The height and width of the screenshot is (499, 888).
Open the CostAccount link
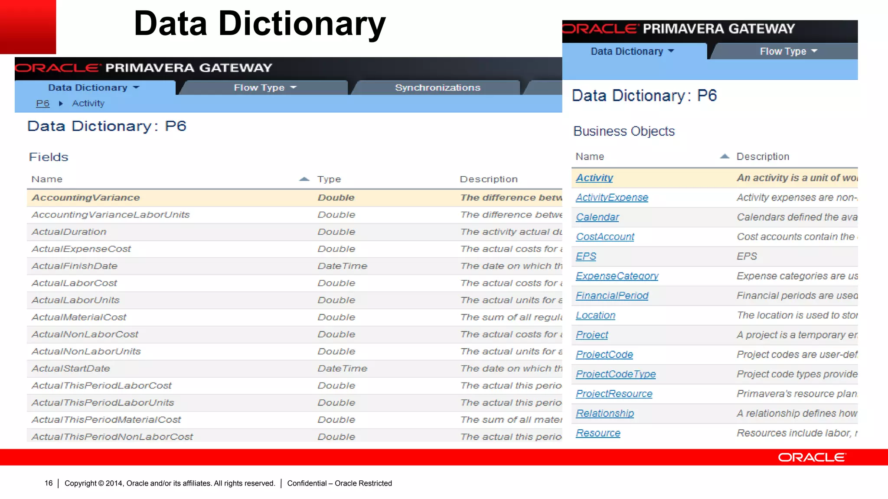tap(605, 237)
